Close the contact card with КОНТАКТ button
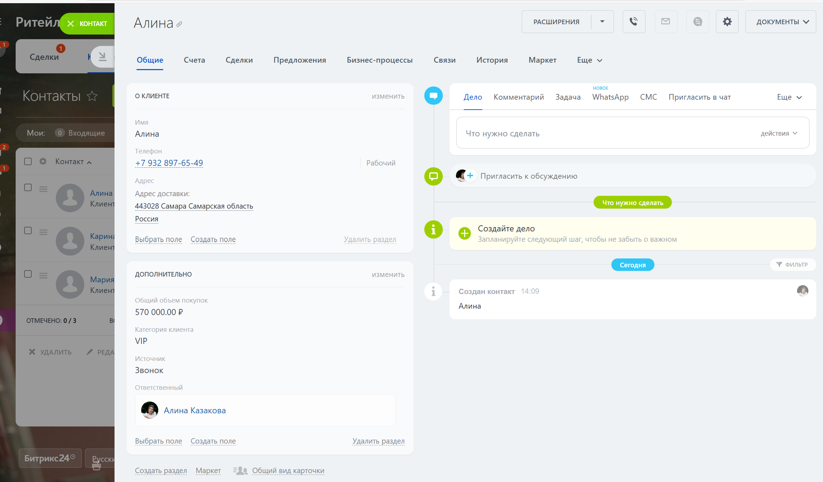Screen dimensions: 823x482 coord(87,23)
